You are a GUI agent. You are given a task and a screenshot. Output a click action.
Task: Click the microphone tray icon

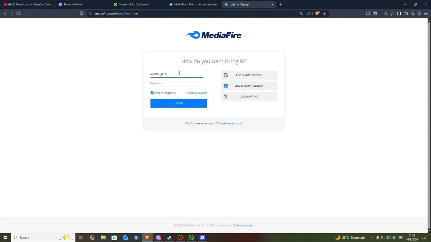377,238
